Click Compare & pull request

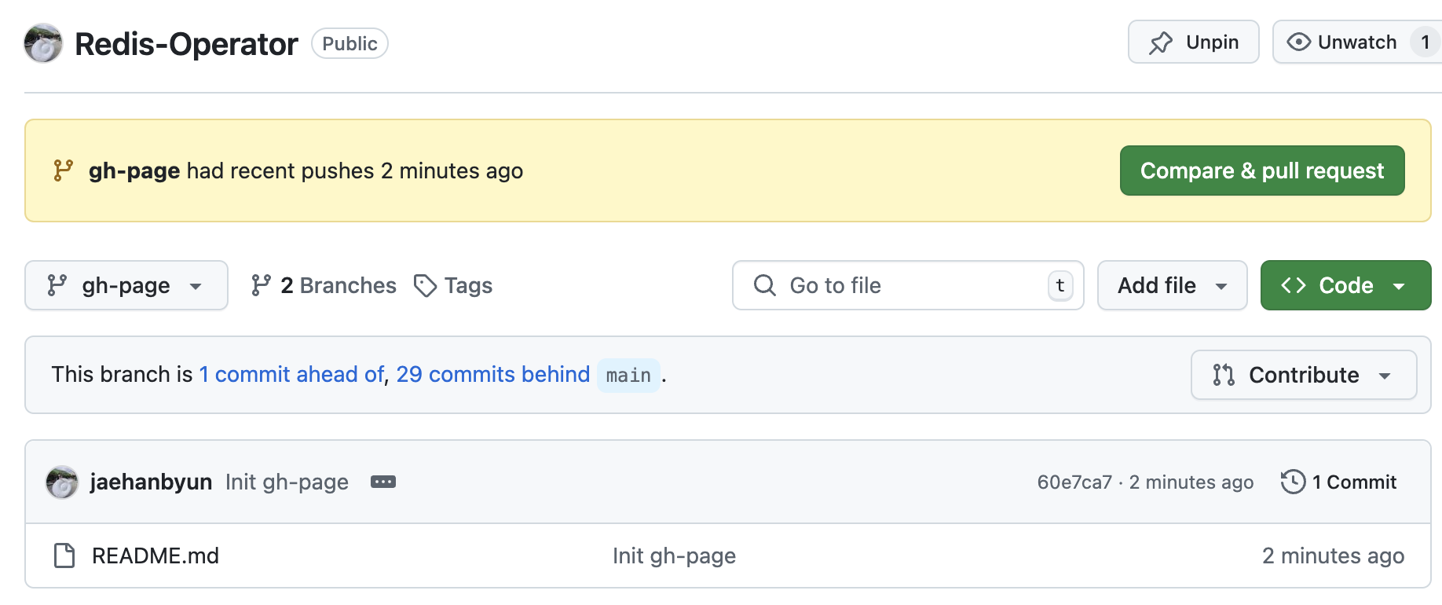point(1262,170)
